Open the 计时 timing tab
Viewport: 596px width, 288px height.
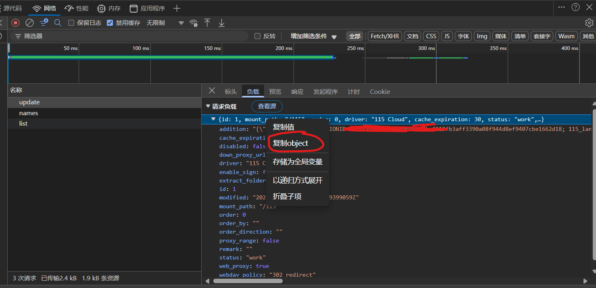click(354, 92)
